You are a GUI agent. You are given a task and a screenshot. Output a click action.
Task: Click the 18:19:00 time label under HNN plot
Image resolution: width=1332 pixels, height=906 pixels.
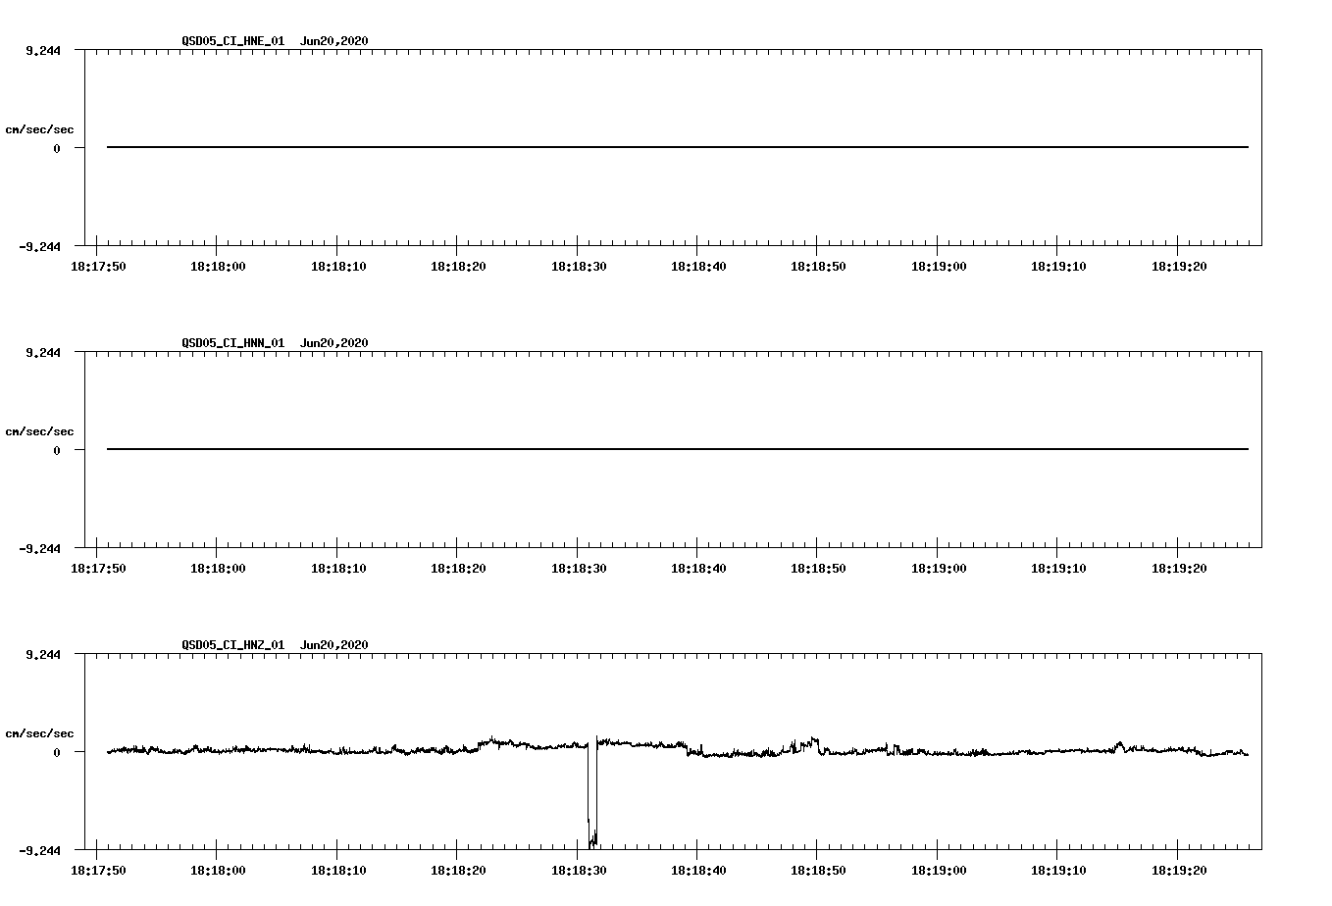click(938, 569)
